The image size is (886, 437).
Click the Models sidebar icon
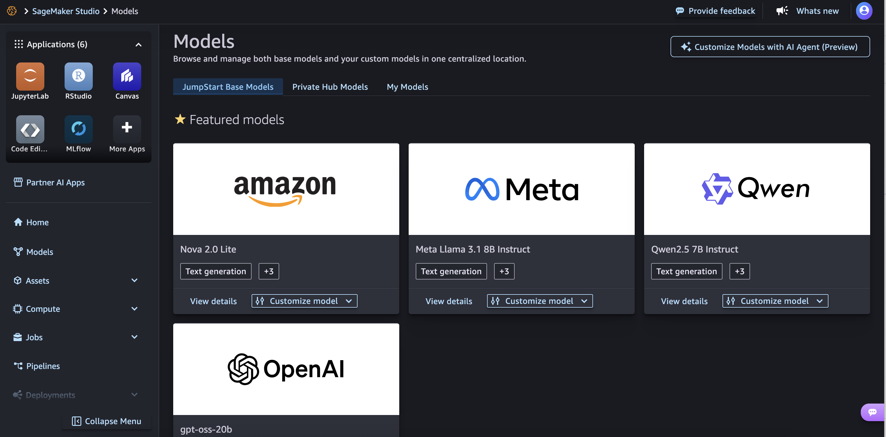pyautogui.click(x=18, y=251)
